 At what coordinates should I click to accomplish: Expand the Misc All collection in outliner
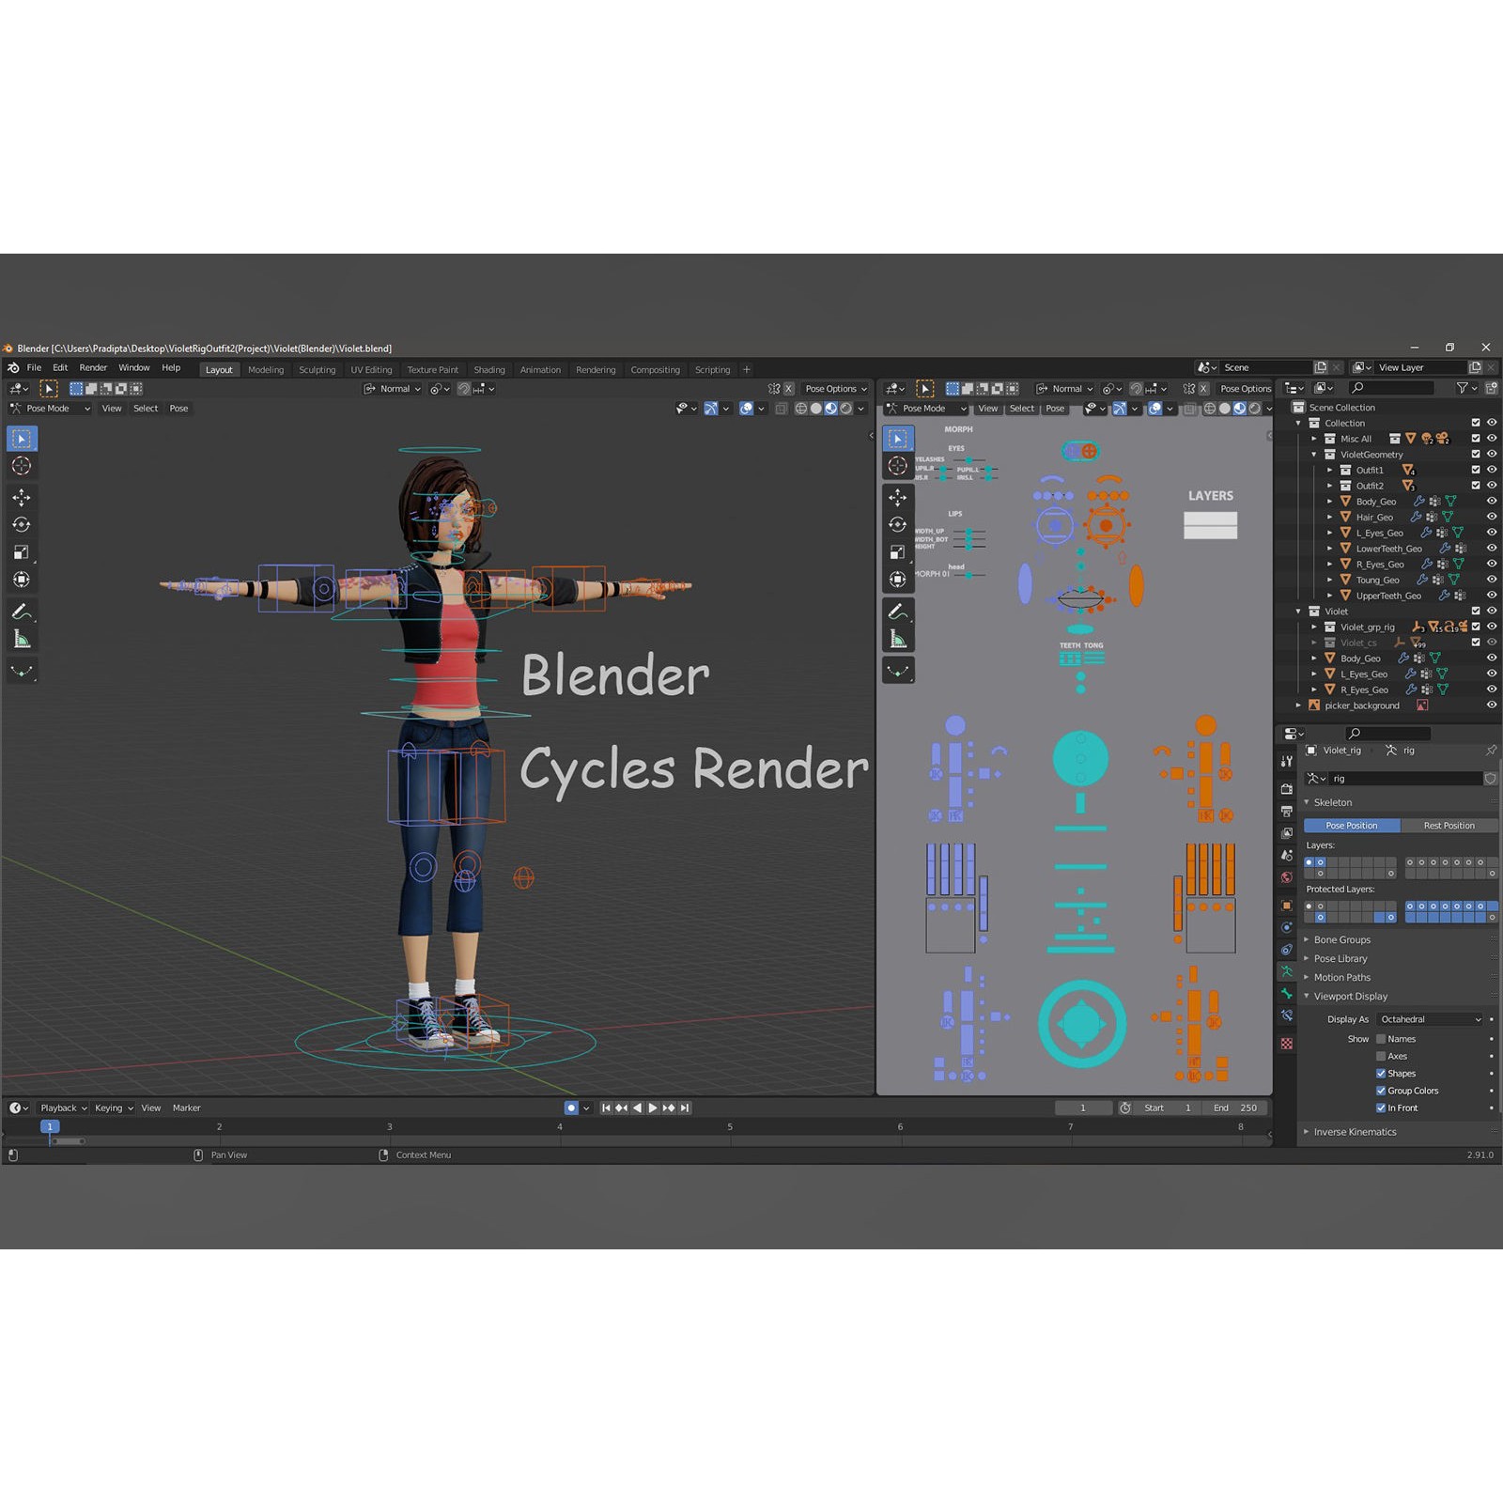[x=1314, y=439]
